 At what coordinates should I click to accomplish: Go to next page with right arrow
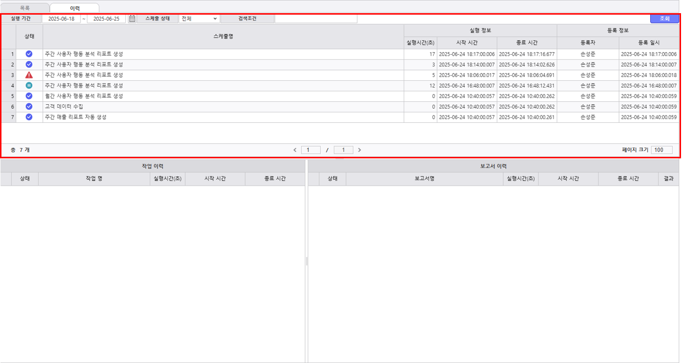click(360, 150)
